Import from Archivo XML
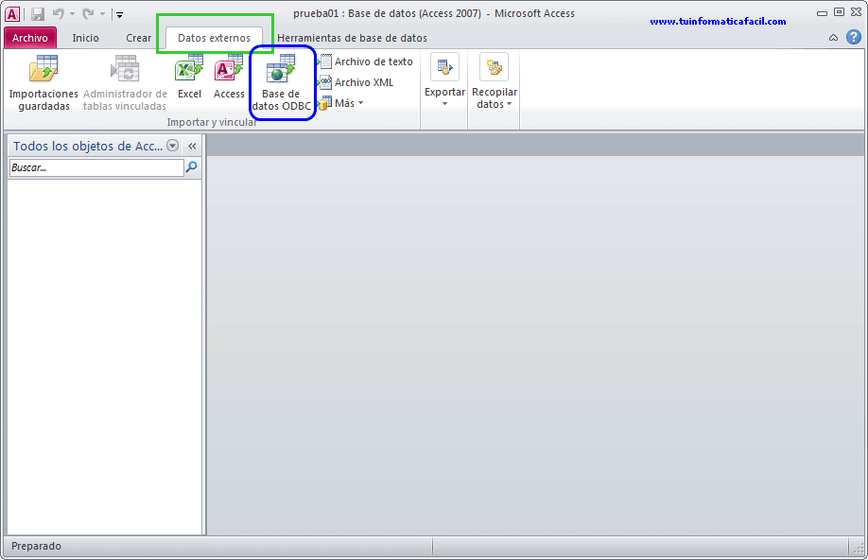 [356, 82]
